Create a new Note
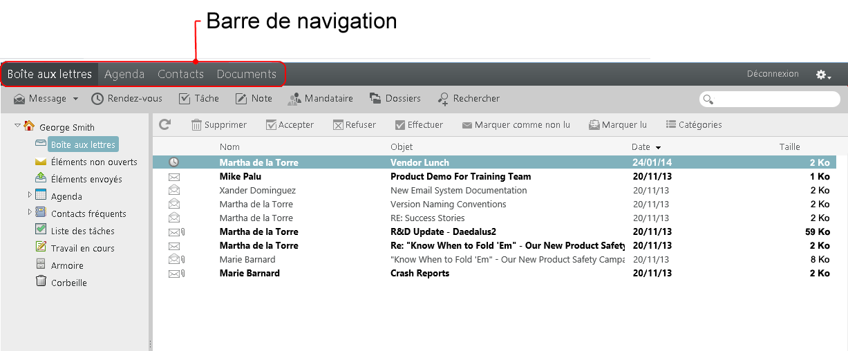Viewport: 848px width, 351px height. click(254, 99)
